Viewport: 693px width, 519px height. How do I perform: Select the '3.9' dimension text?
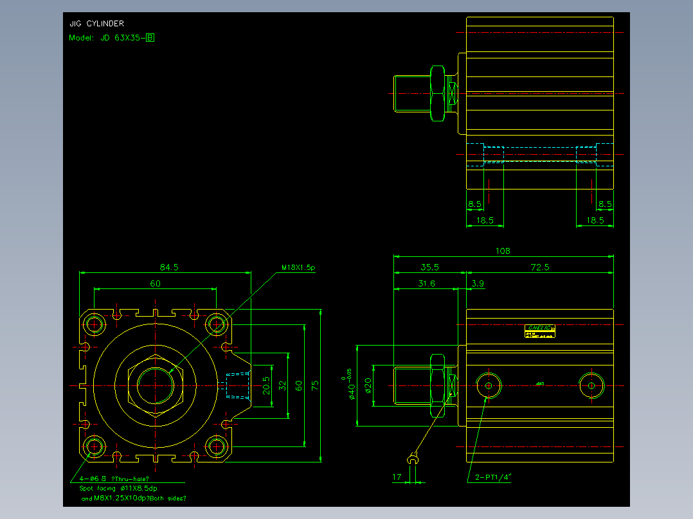click(x=477, y=283)
